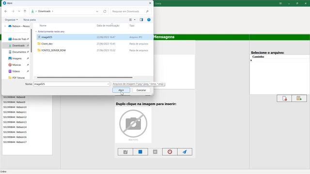Open the Organizar menu
This screenshot has height=174, width=310.
pyautogui.click(x=11, y=20)
